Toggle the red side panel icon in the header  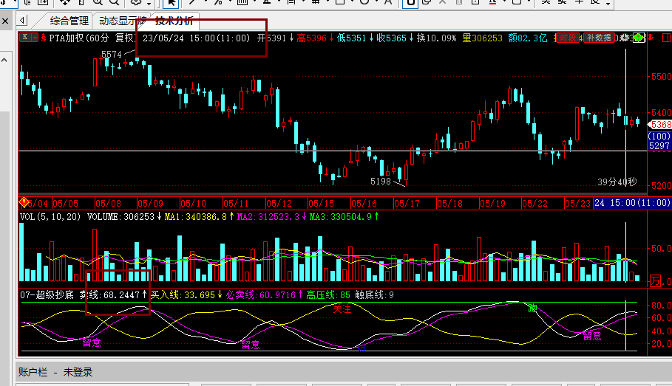click(x=666, y=38)
